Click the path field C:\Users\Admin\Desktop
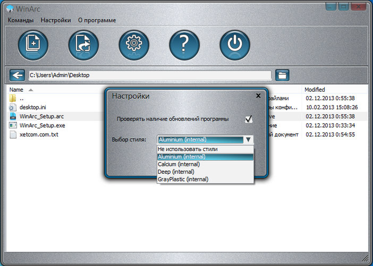 [x=150, y=75]
